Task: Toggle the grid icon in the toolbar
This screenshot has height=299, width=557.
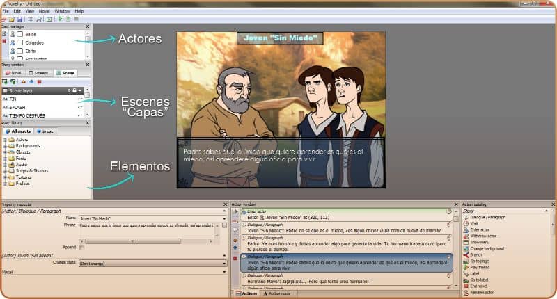Action: (x=30, y=19)
